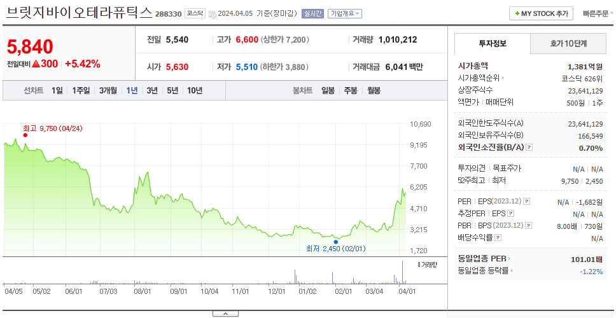Click the 거래량 volume legend

click(x=428, y=265)
